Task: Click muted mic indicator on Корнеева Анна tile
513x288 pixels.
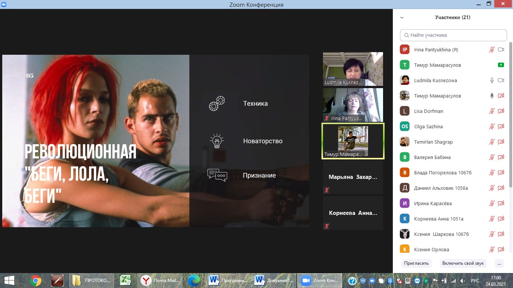Action: click(327, 226)
